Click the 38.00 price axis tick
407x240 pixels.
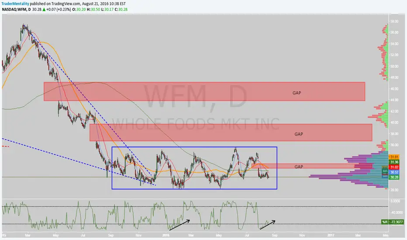tap(394, 134)
